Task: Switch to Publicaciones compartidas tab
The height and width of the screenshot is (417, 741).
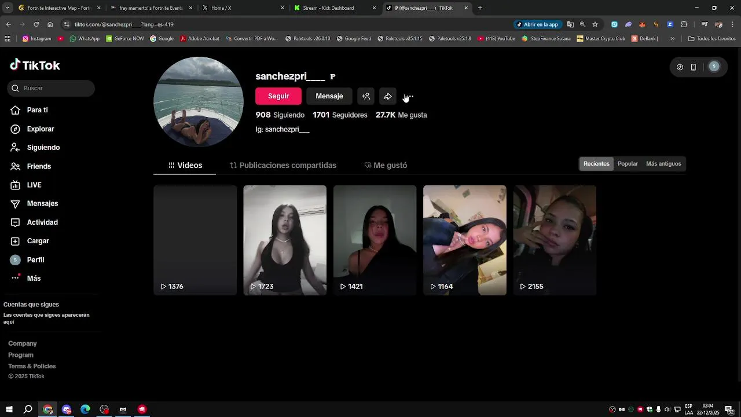Action: (x=283, y=166)
